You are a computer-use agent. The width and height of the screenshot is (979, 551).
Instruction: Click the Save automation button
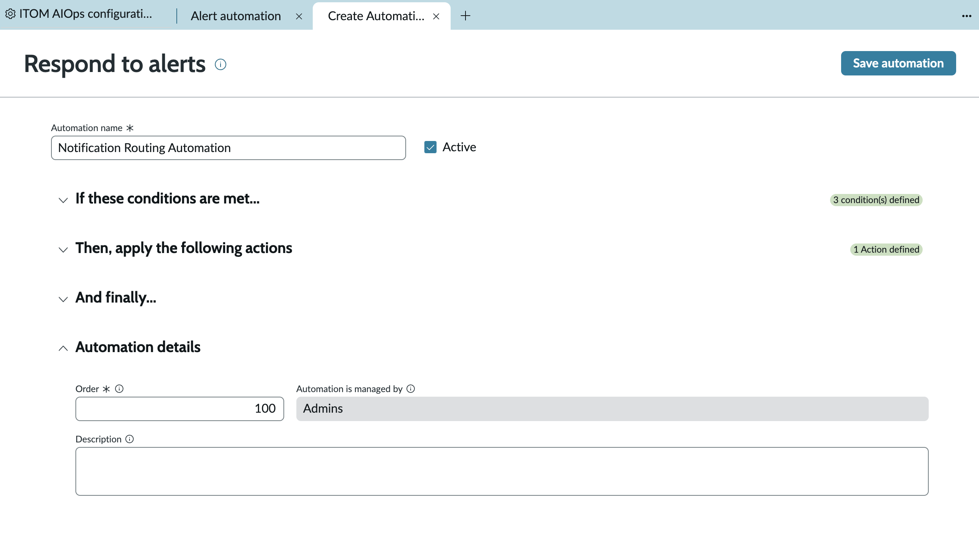[x=898, y=63]
